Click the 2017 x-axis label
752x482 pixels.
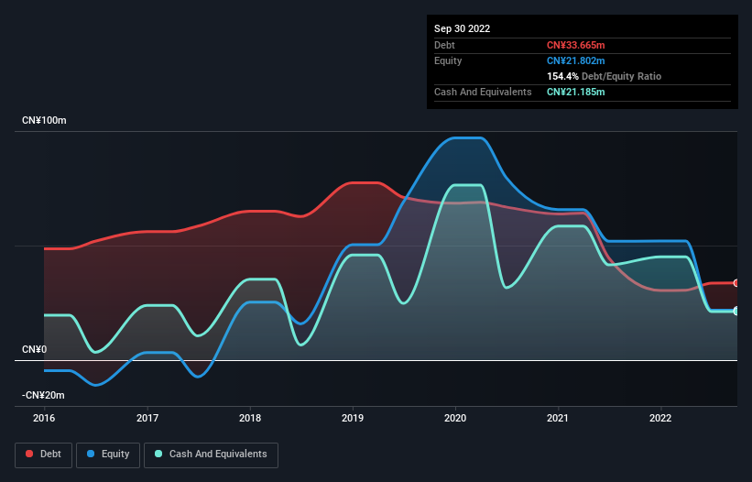(147, 418)
